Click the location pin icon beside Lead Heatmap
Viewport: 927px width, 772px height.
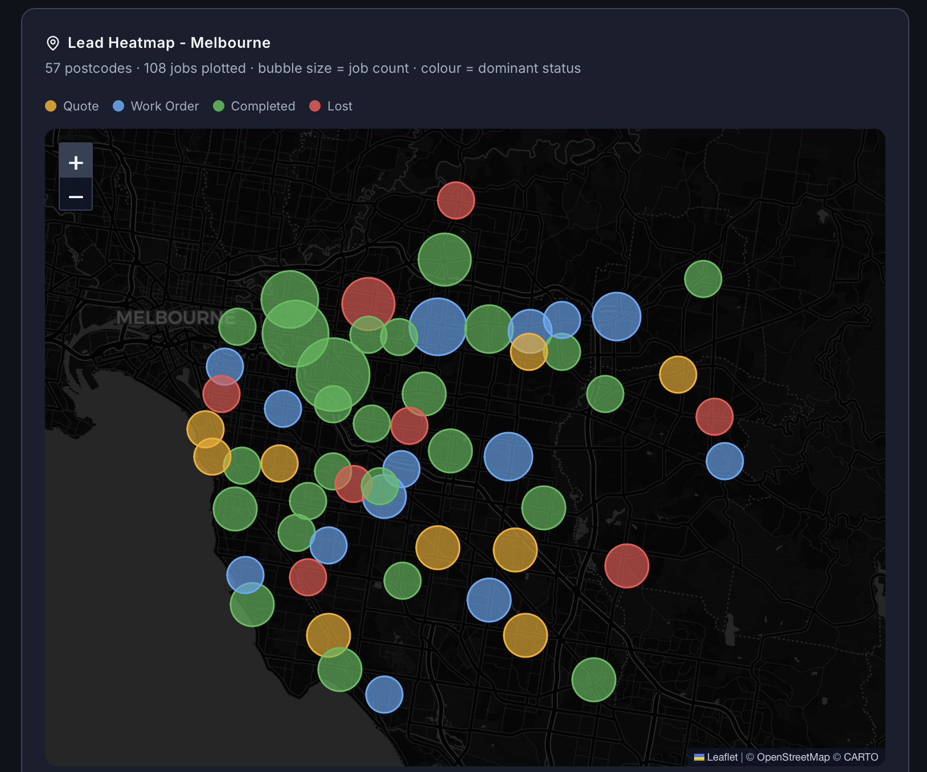tap(53, 43)
